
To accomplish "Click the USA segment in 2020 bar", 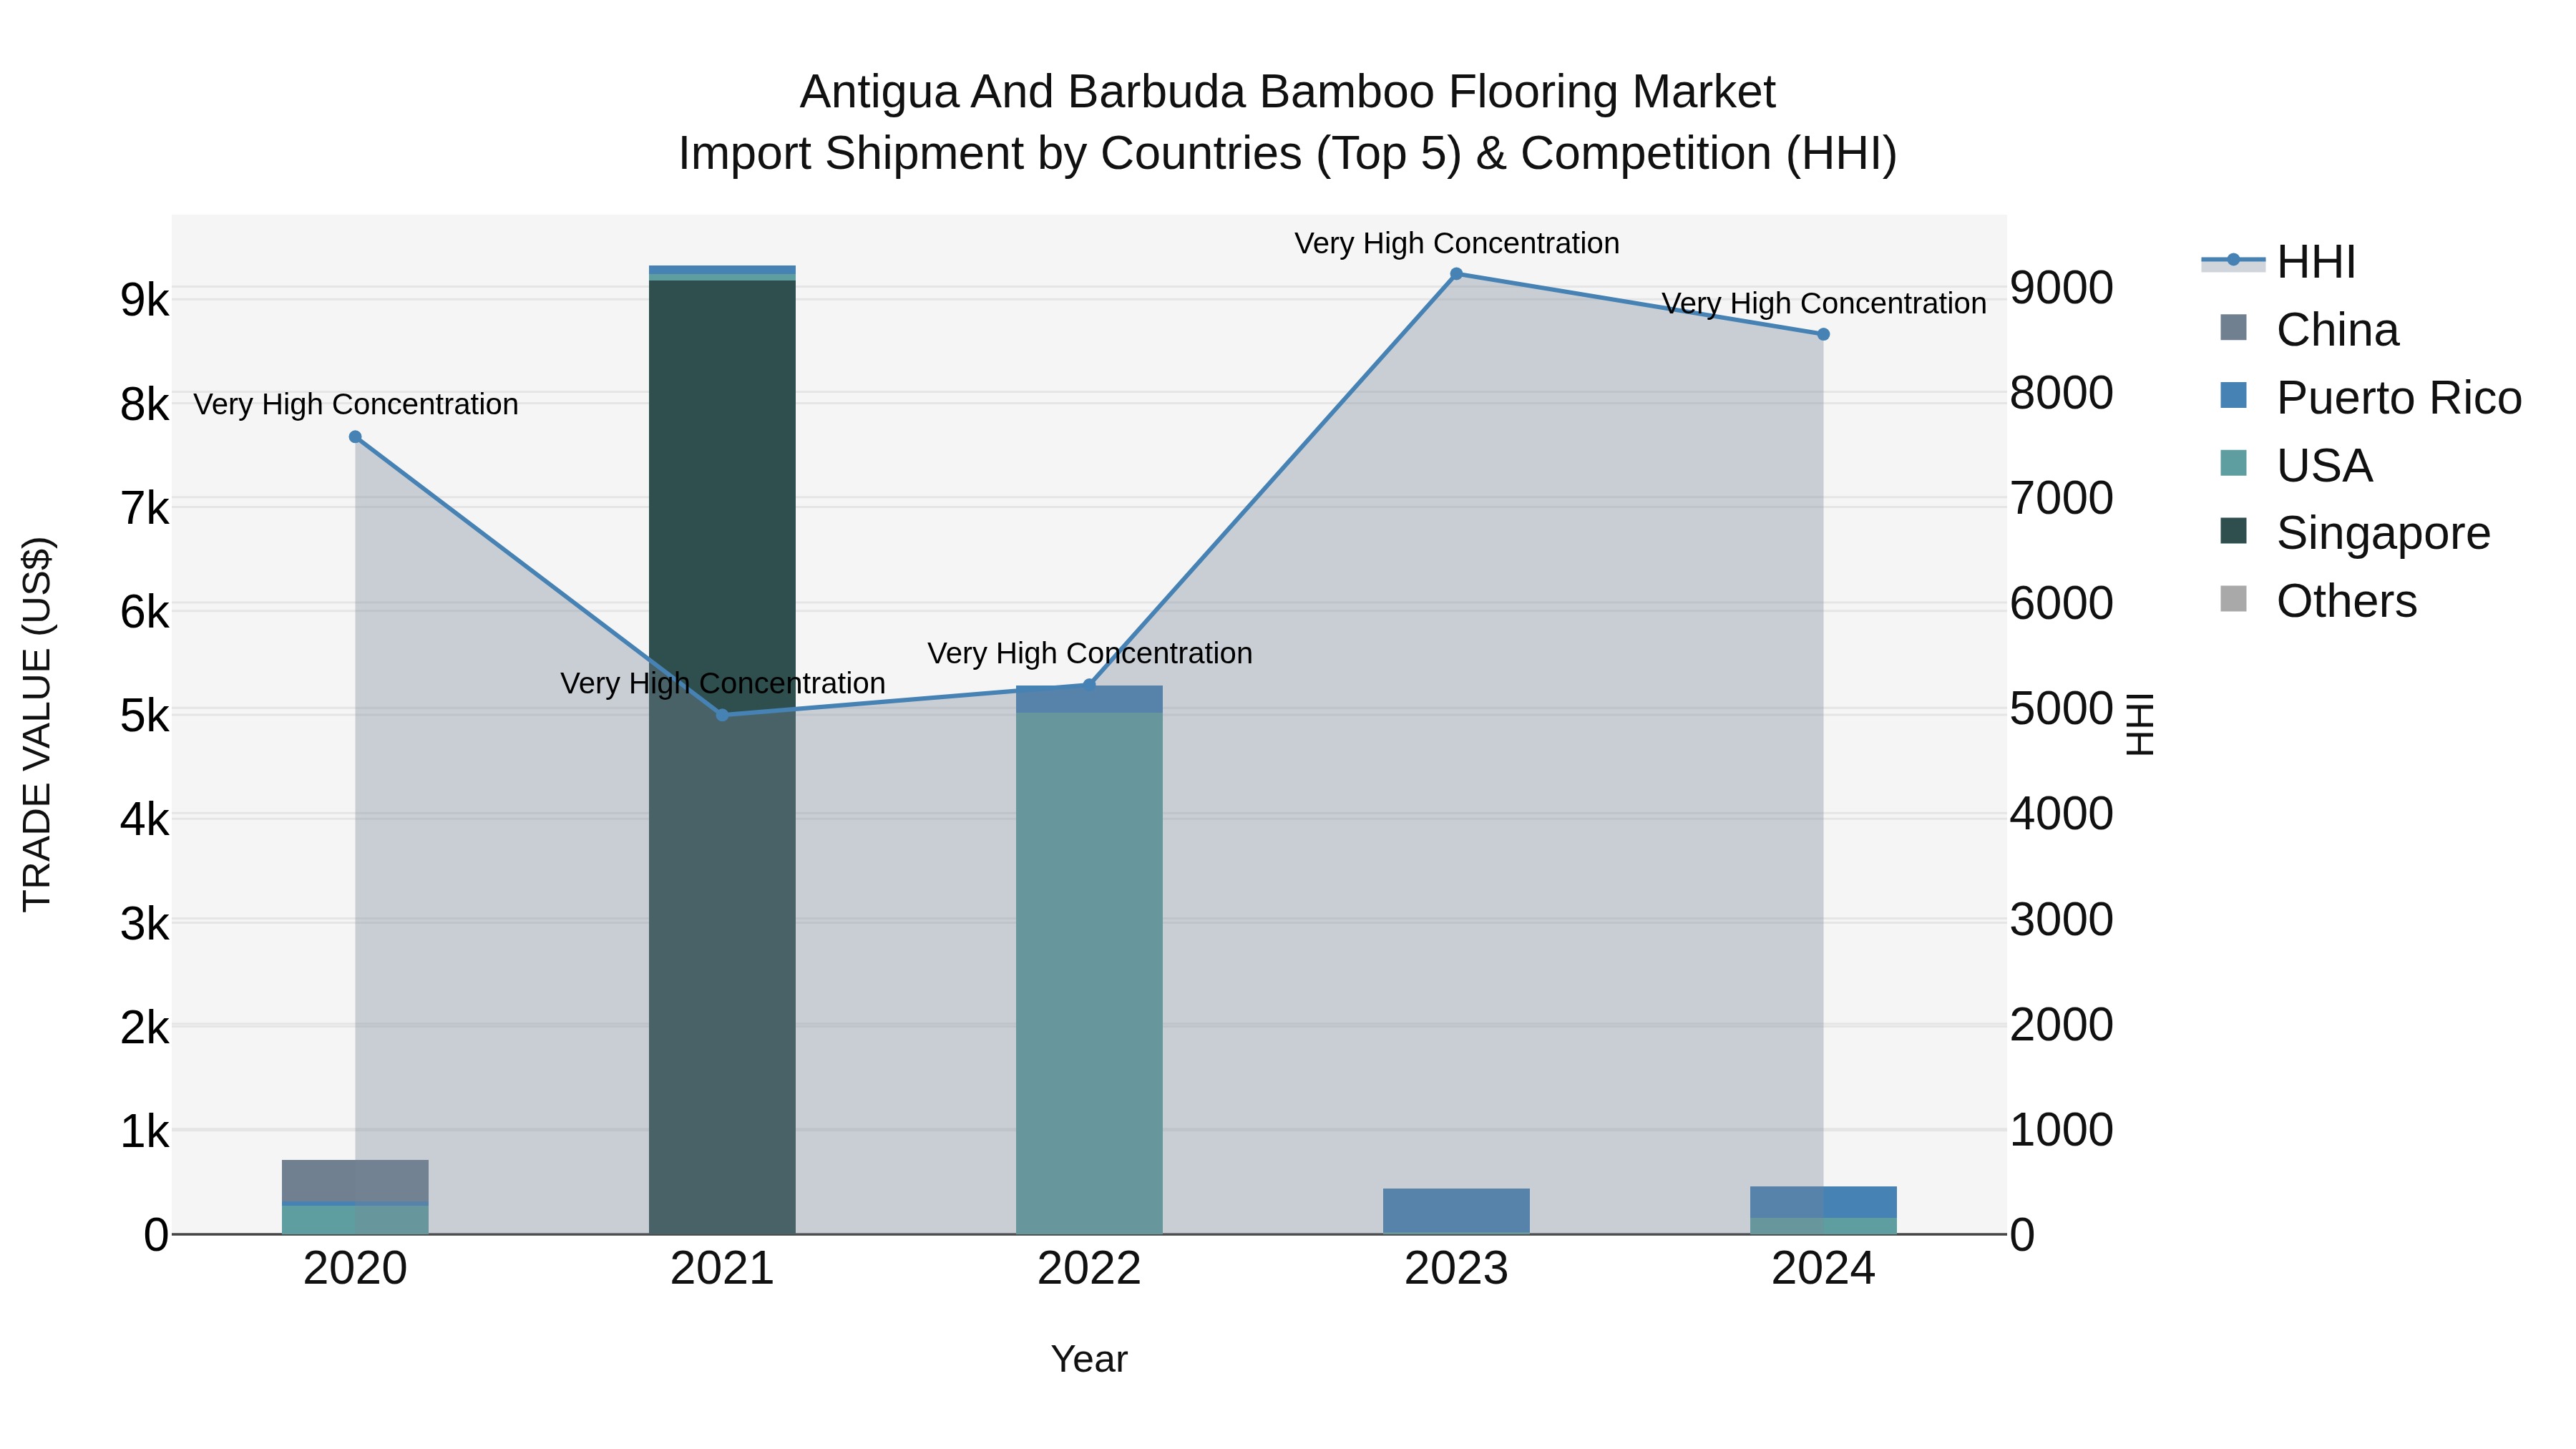I will [355, 1220].
